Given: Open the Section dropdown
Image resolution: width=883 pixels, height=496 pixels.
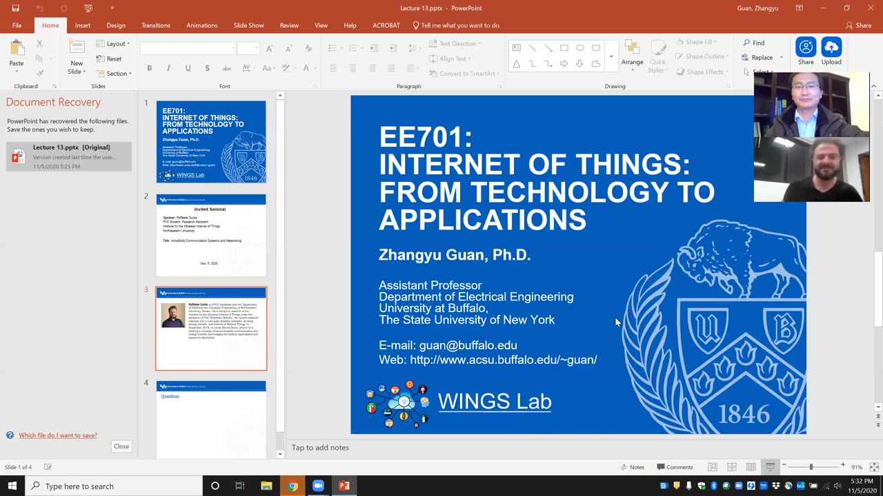Looking at the screenshot, I should tap(114, 74).
